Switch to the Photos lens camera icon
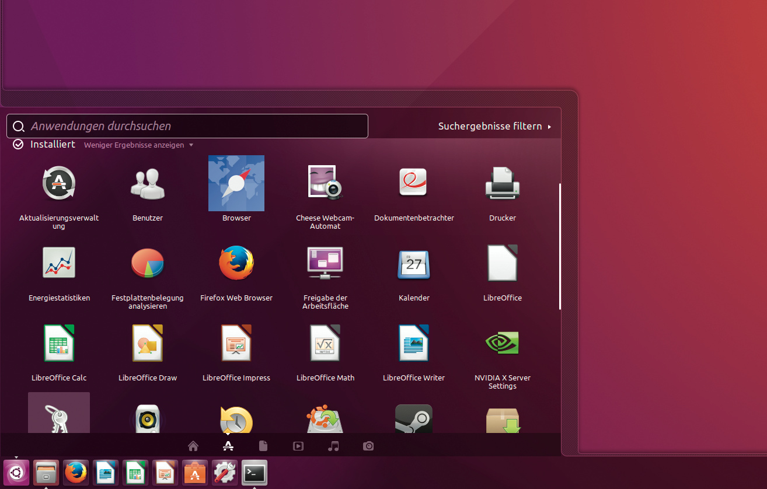This screenshot has height=489, width=767. click(368, 446)
